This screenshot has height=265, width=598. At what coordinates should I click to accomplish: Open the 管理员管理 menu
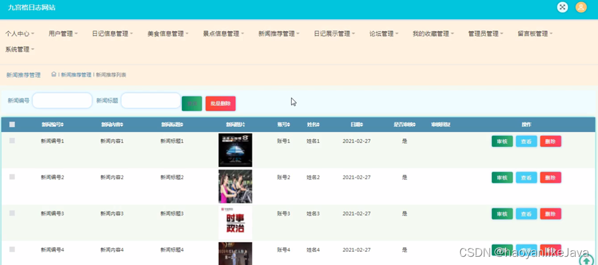tap(486, 34)
